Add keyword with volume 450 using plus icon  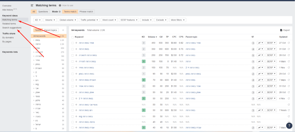point(76,43)
